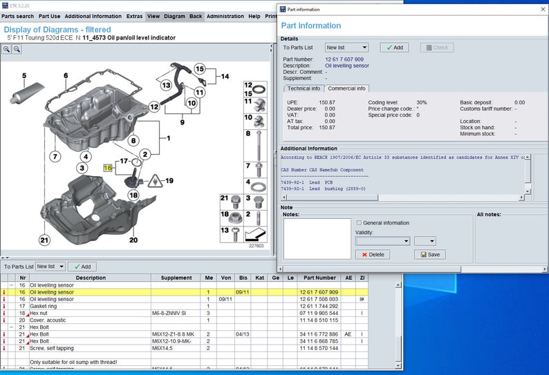This screenshot has height=375, width=549.
Task: Select the gasket ring thumbnail labeled 4
Action: pyautogui.click(x=255, y=186)
